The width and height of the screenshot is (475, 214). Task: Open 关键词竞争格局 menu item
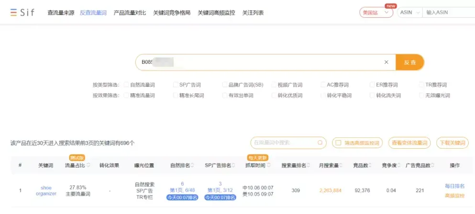(172, 13)
